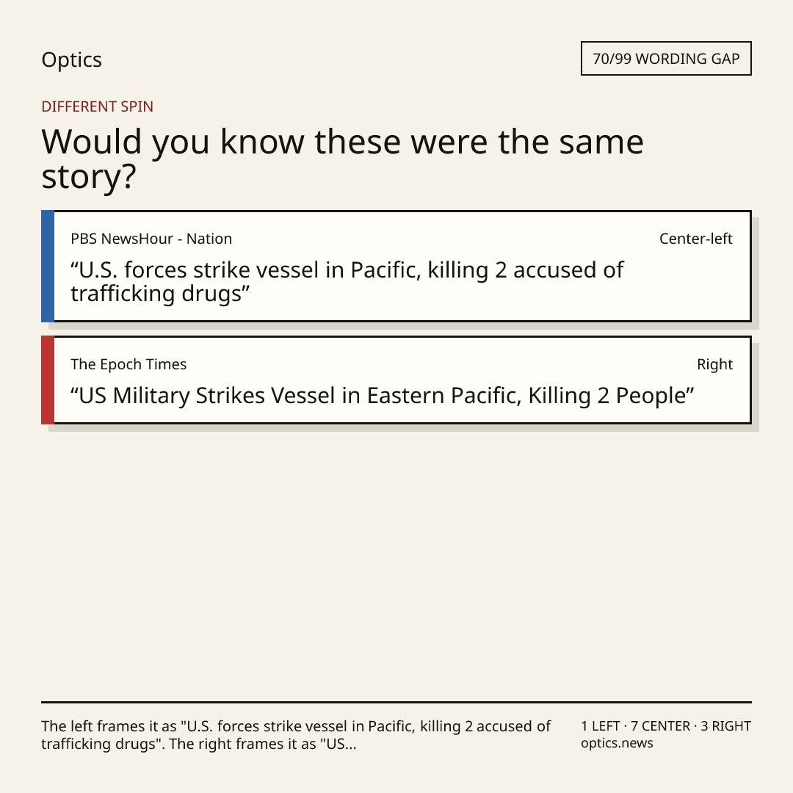Click the Center-left bias label

tap(696, 239)
